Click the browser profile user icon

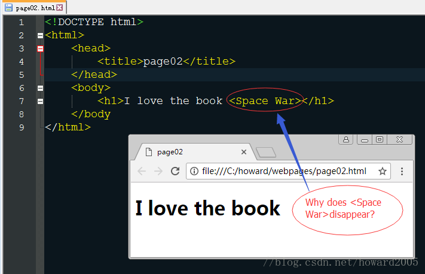(x=346, y=139)
